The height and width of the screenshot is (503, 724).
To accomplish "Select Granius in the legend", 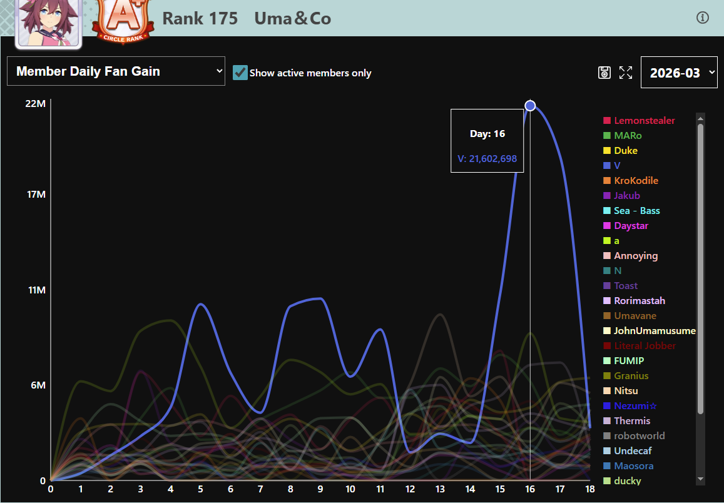I will pyautogui.click(x=626, y=375).
